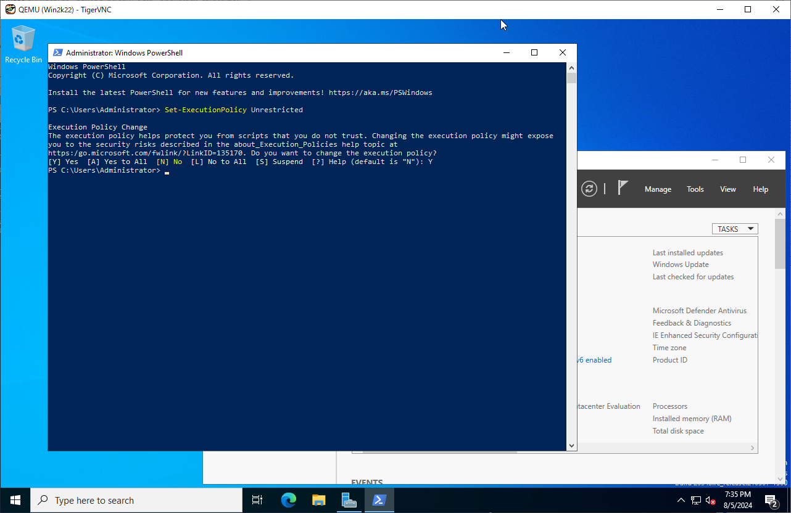Click 'Last checked for updates' label
Screen dimensions: 791x513
click(x=694, y=277)
